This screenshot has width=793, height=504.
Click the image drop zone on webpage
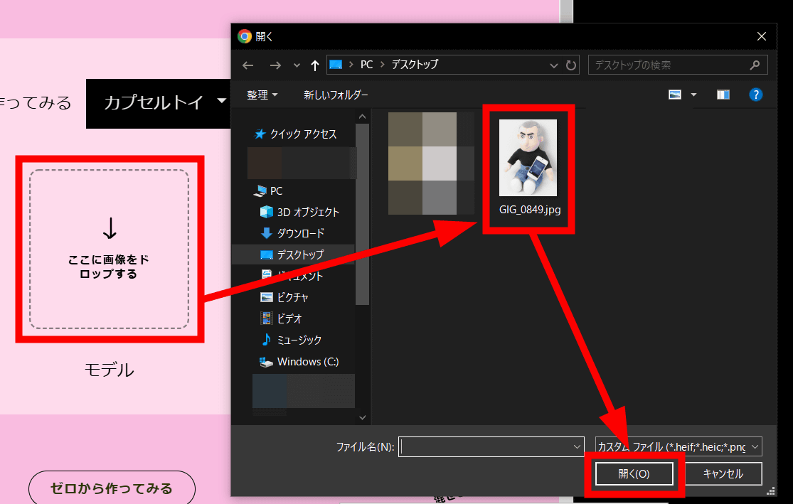[109, 249]
